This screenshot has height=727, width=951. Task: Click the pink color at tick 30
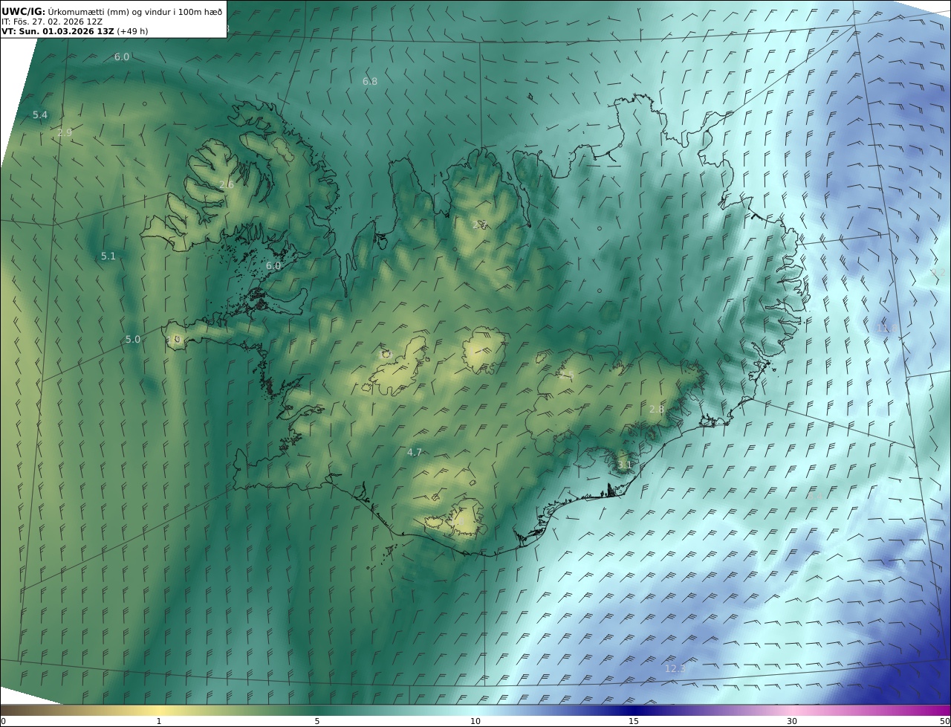(792, 710)
